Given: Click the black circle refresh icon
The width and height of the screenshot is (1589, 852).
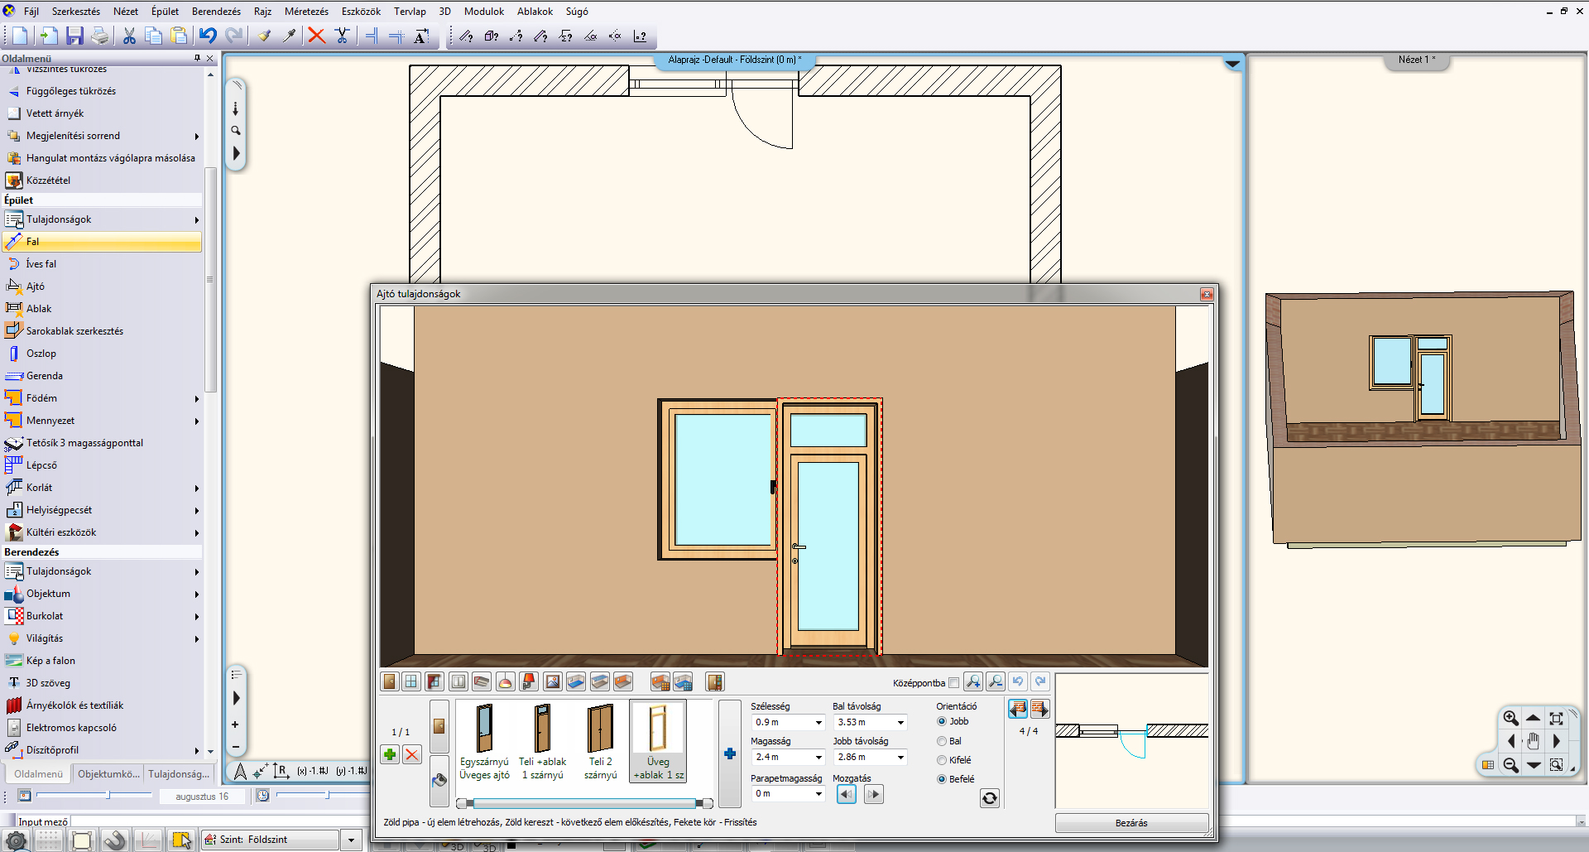Looking at the screenshot, I should (x=989, y=798).
